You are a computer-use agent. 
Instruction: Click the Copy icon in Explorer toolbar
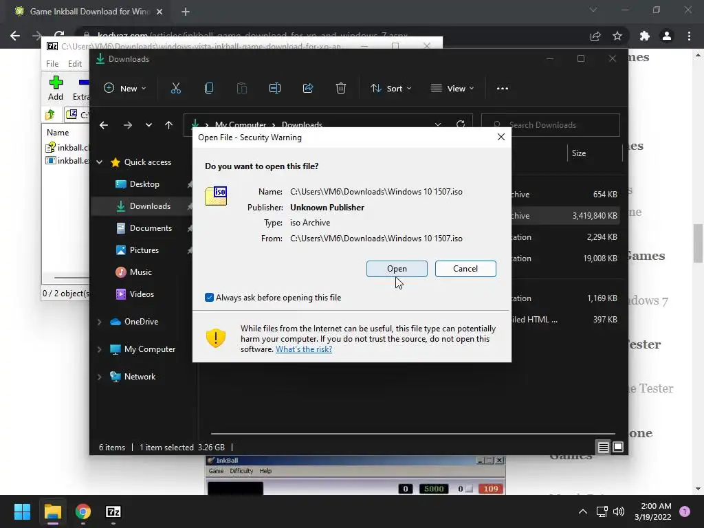pos(209,89)
